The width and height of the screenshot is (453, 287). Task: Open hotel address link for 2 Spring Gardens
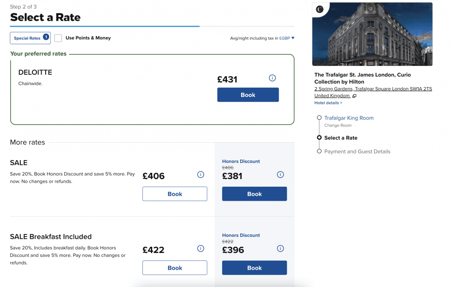pos(373,92)
